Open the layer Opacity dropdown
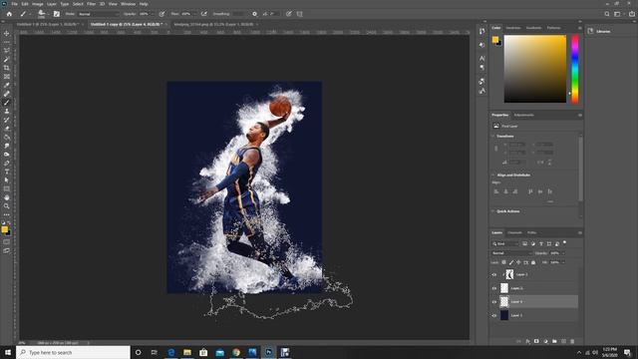 coord(563,253)
